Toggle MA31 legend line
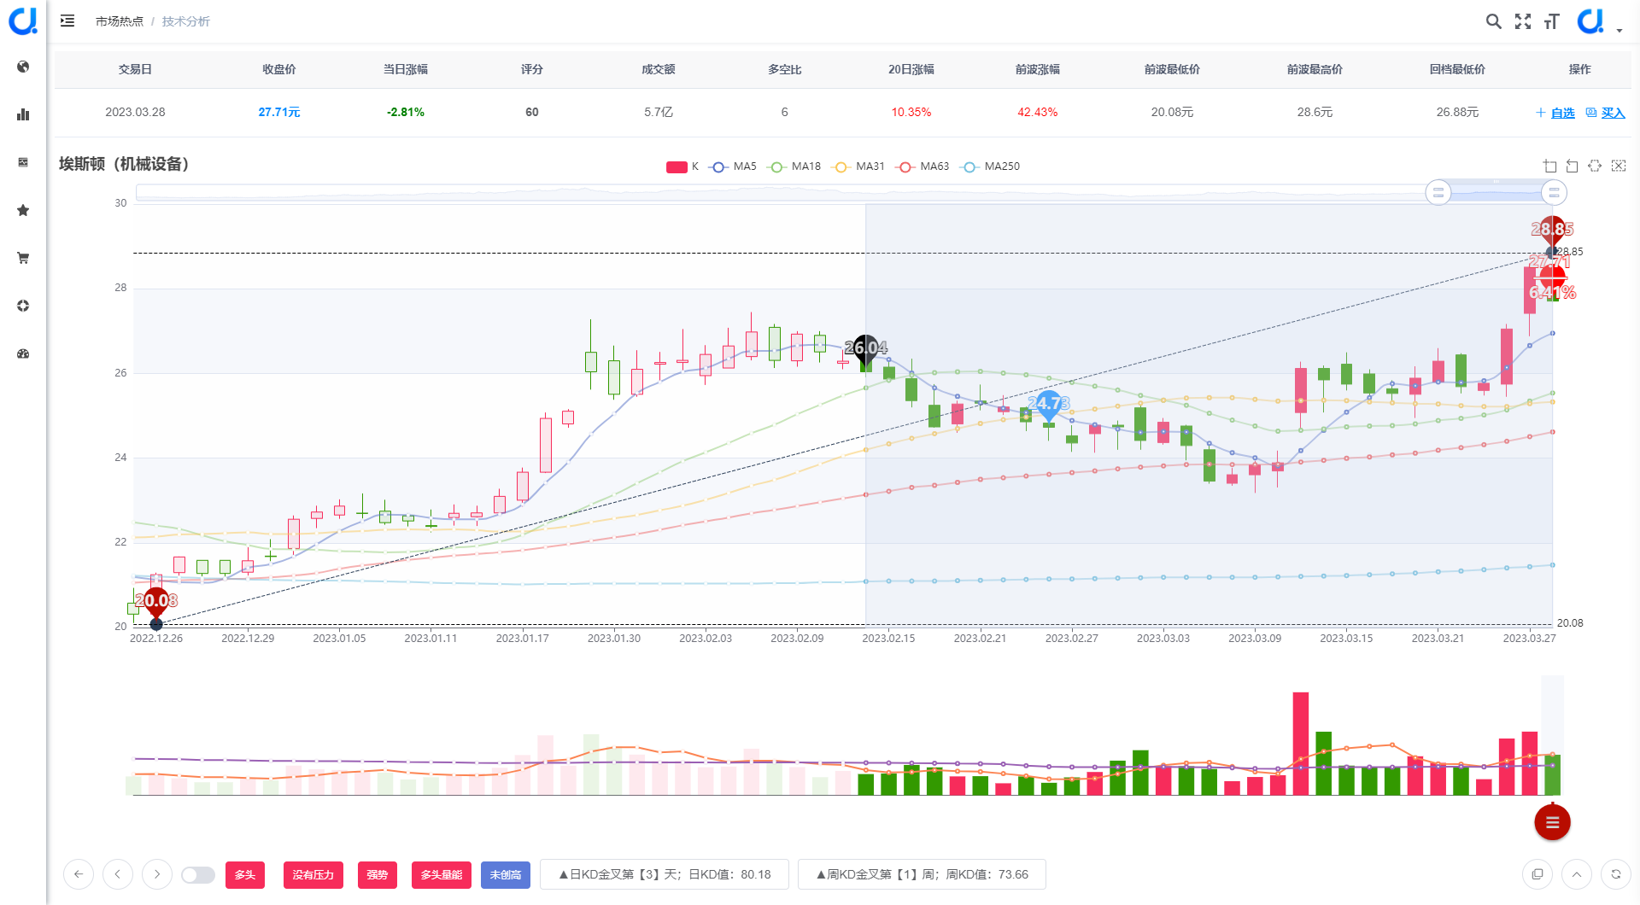The height and width of the screenshot is (905, 1640). (859, 166)
